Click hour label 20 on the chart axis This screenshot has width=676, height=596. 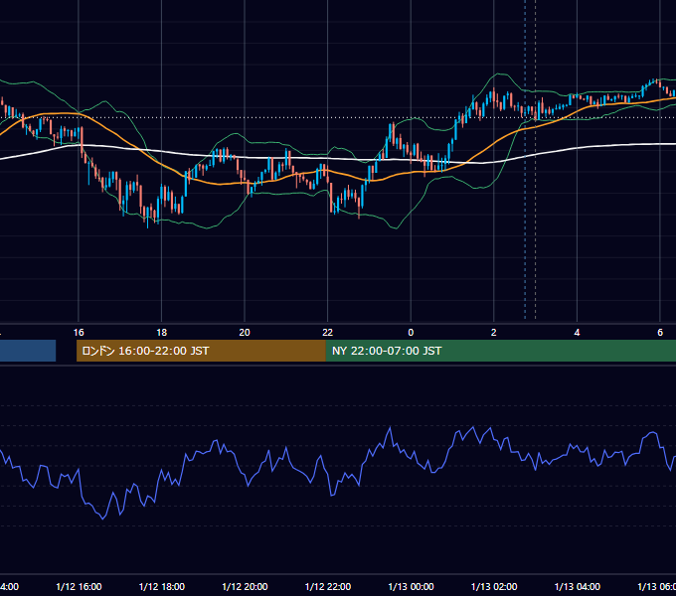[x=245, y=333]
